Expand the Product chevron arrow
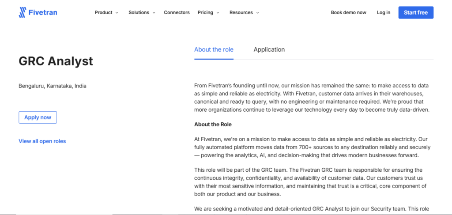The width and height of the screenshot is (452, 215). click(x=117, y=13)
